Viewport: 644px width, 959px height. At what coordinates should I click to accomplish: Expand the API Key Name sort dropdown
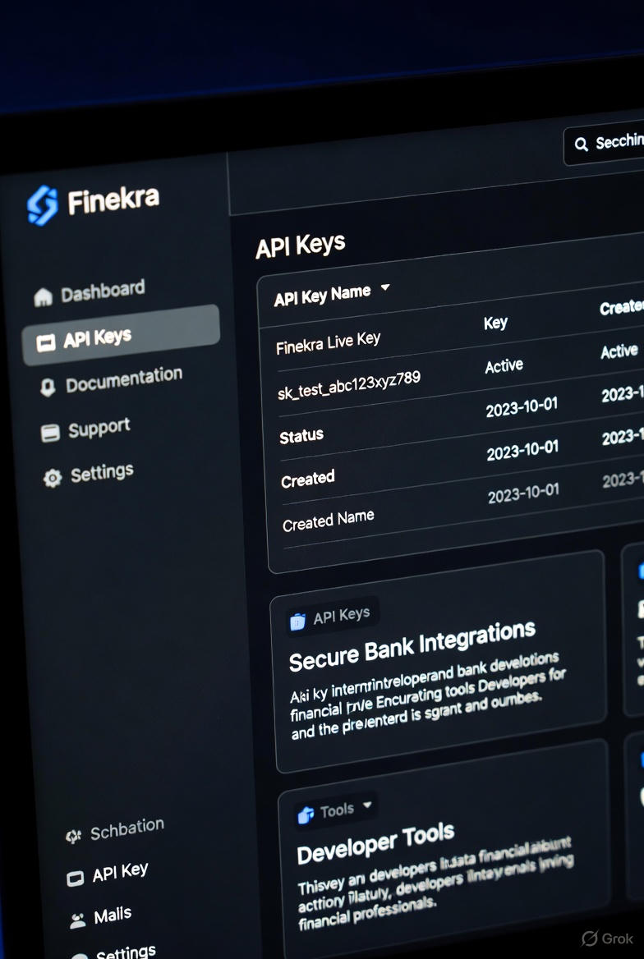[x=385, y=287]
